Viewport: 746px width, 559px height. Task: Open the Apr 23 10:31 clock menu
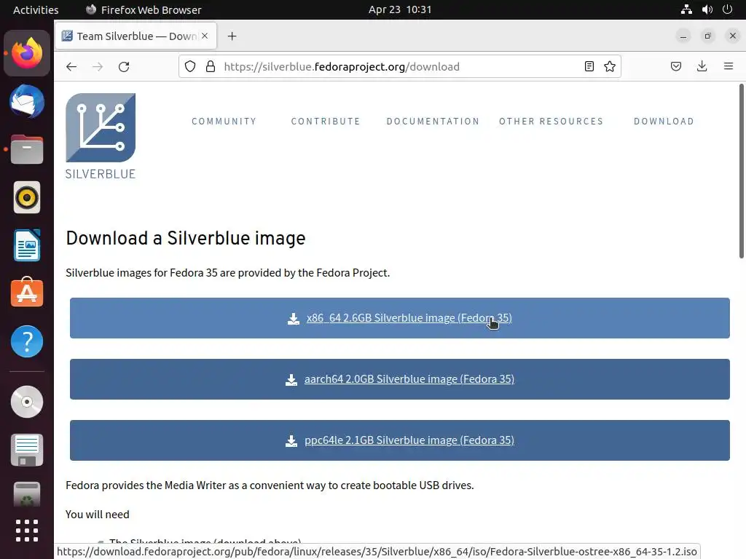pyautogui.click(x=400, y=9)
